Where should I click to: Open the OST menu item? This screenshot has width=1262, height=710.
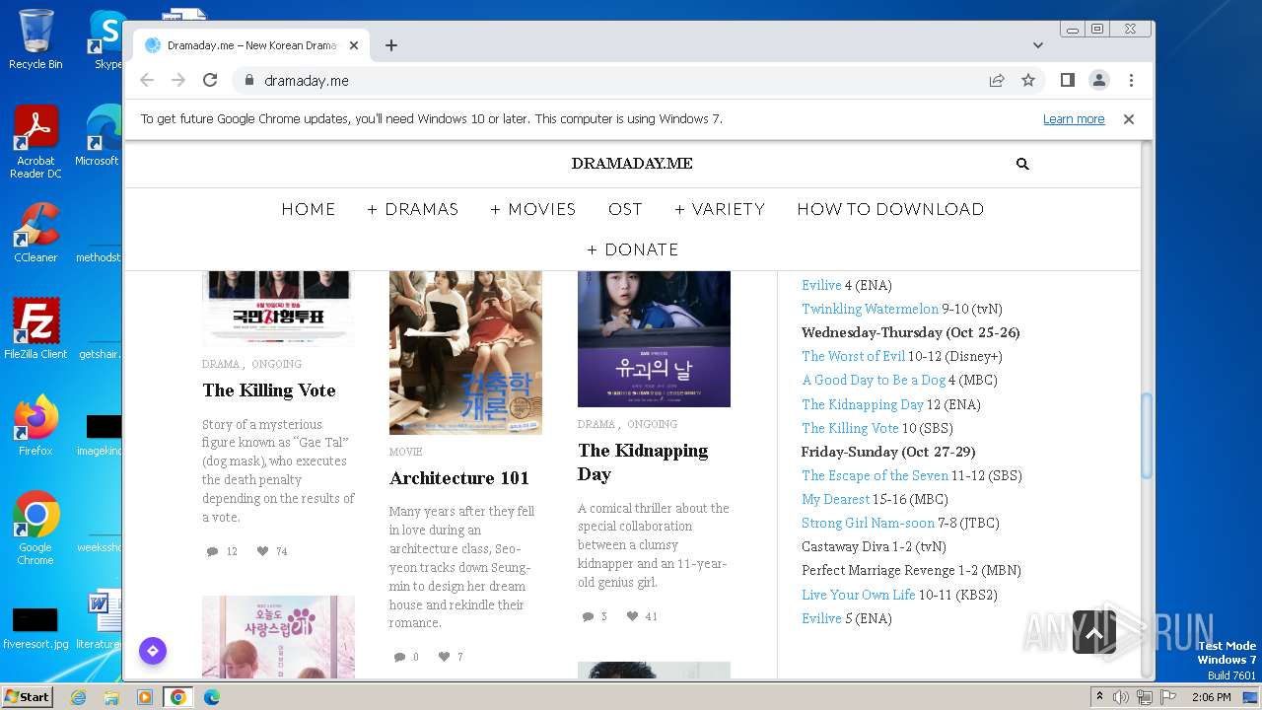tap(625, 209)
